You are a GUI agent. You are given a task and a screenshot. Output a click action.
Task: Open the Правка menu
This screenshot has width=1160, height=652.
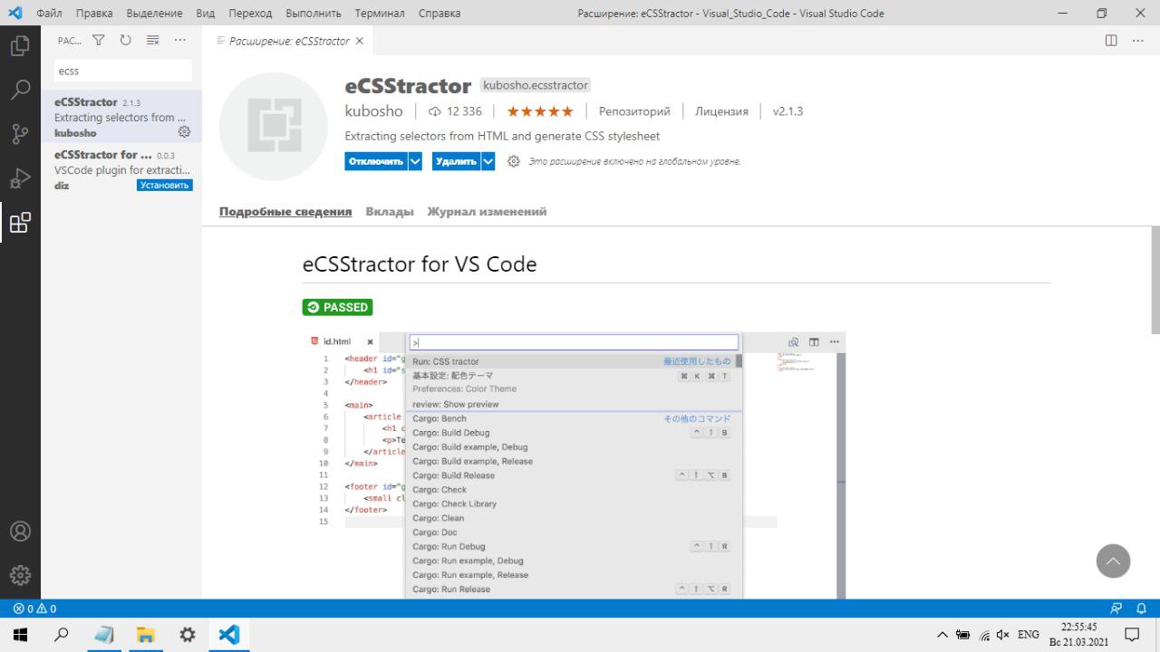click(x=94, y=14)
